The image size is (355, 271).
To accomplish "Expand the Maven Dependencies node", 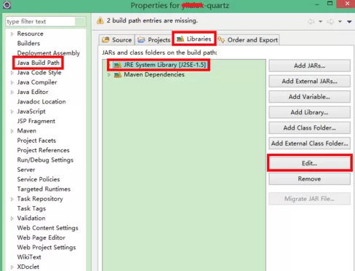I will (109, 75).
